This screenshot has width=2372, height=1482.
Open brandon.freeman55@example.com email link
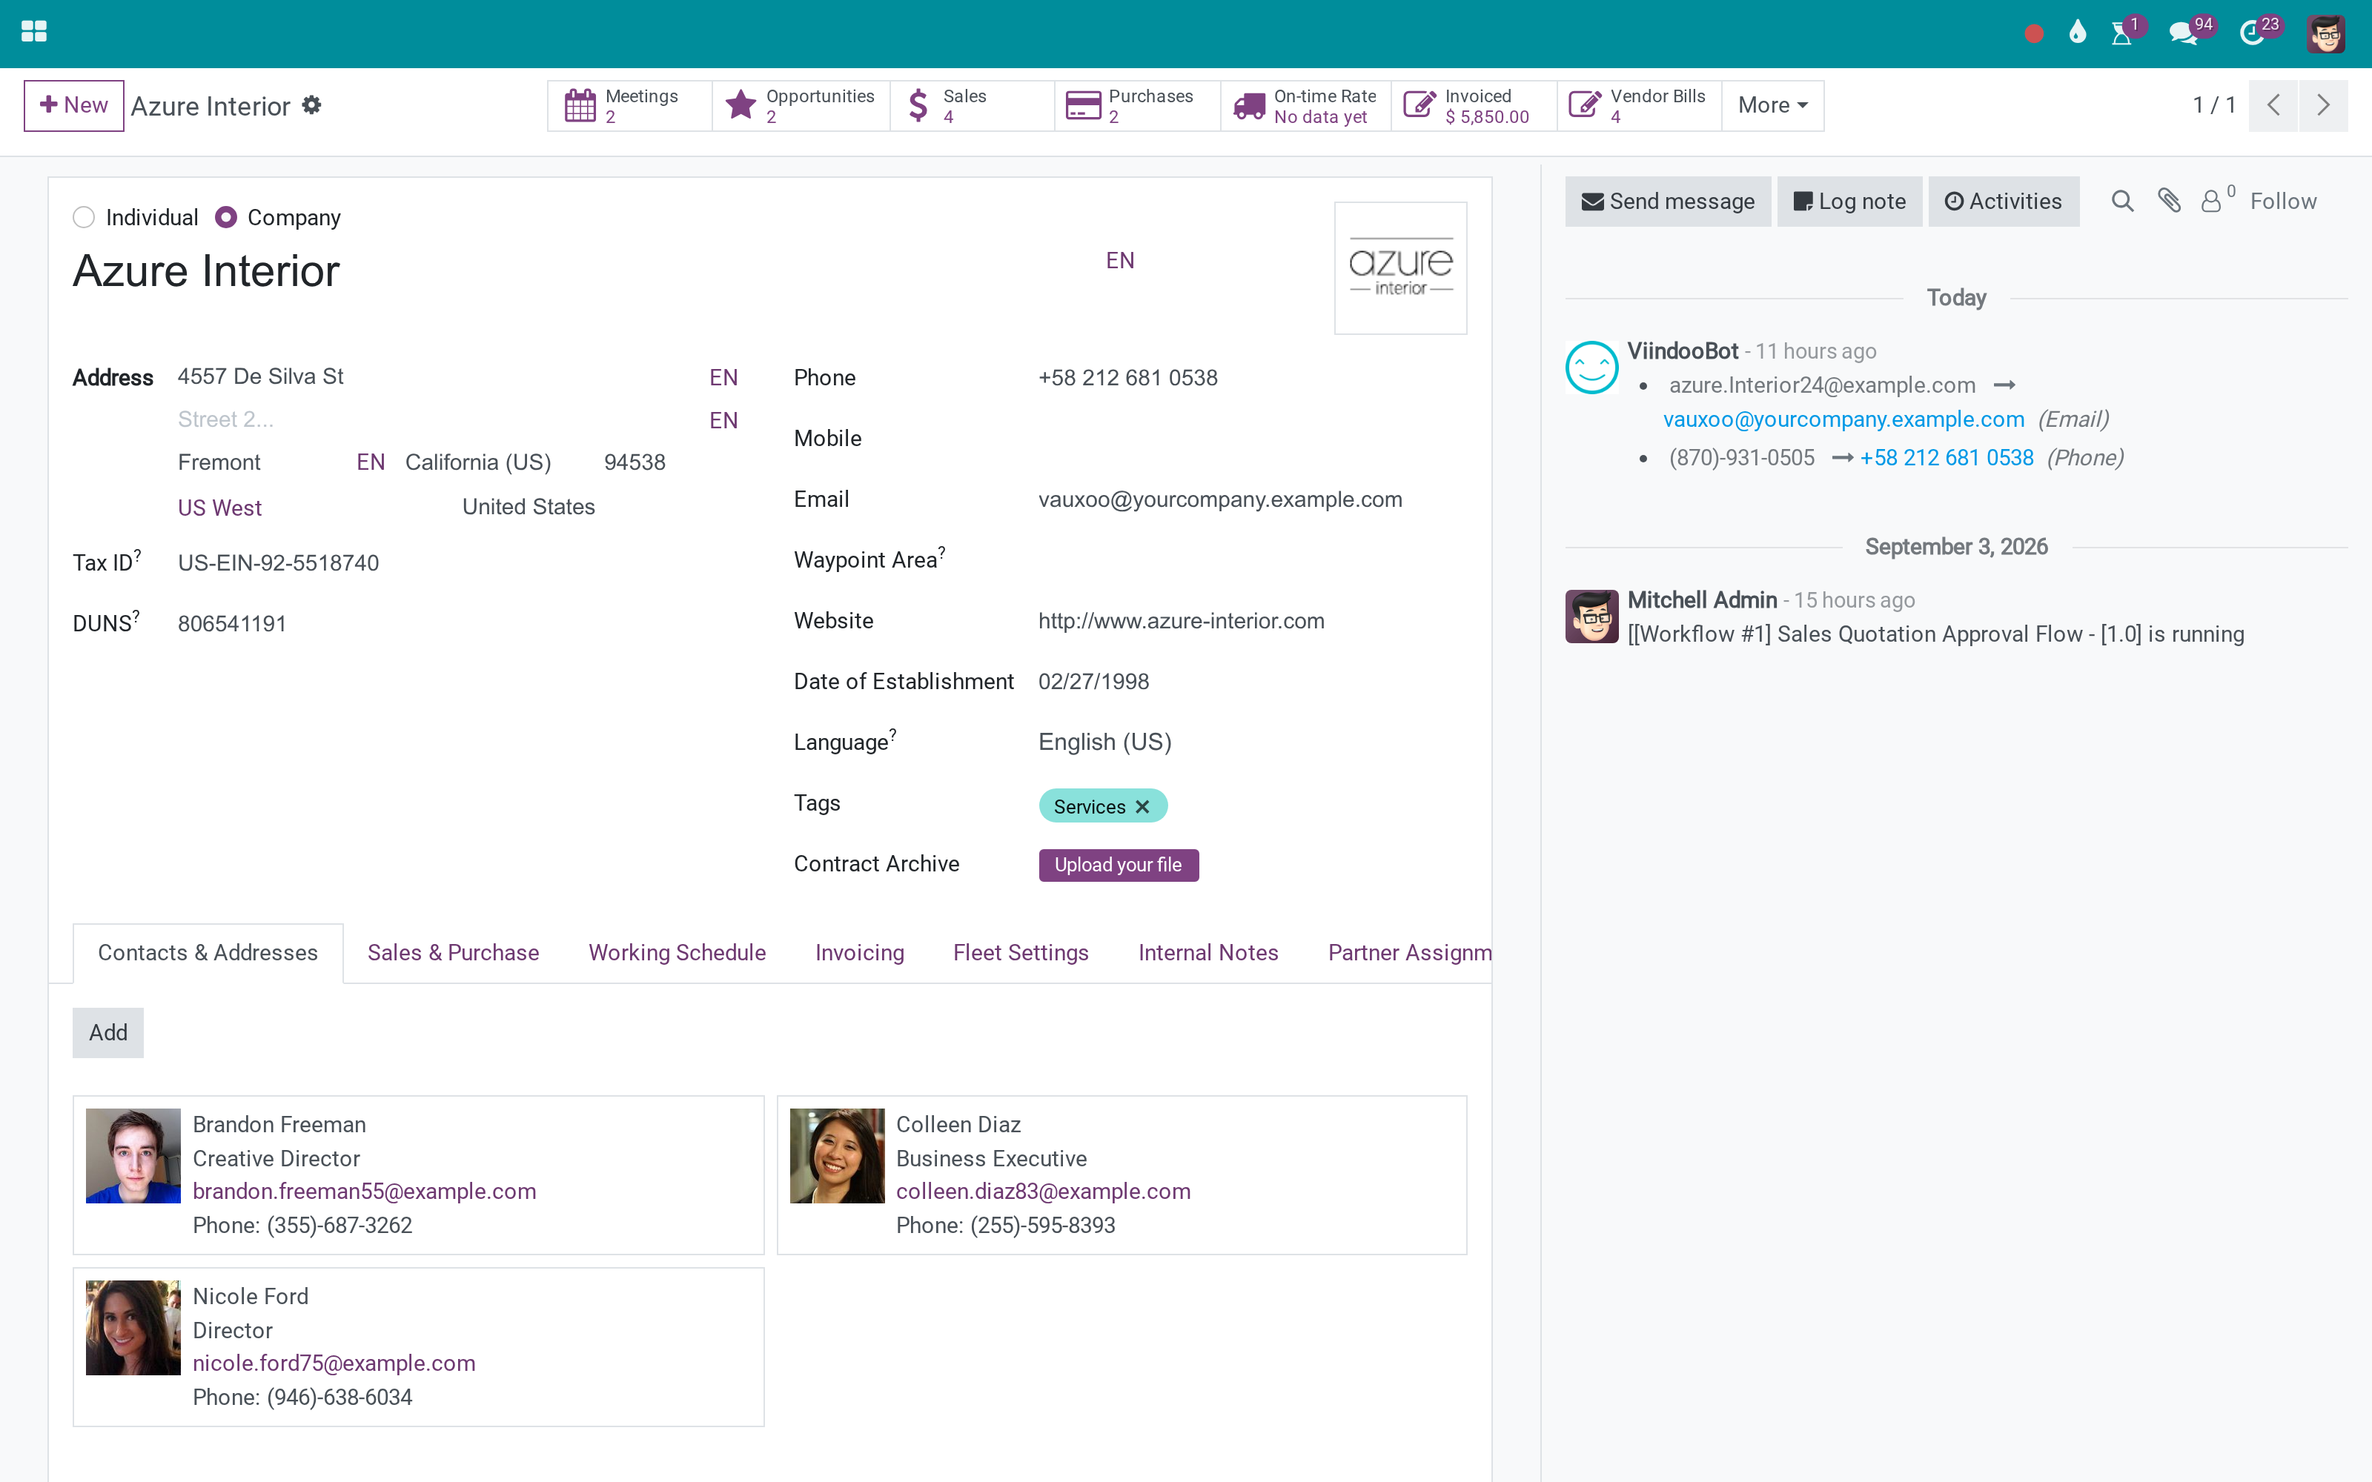365,1191
